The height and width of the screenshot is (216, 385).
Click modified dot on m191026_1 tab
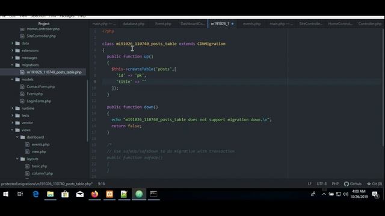[233, 24]
